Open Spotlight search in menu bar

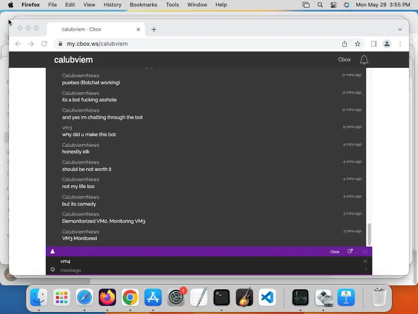point(320,5)
